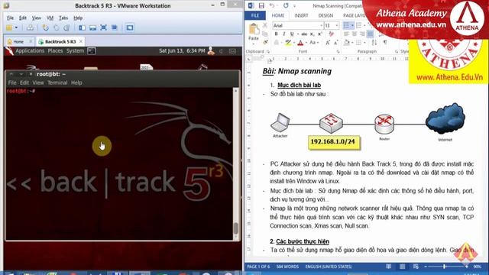Click 584 WORDS count in status bar
The width and height of the screenshot is (489, 275).
(x=287, y=267)
